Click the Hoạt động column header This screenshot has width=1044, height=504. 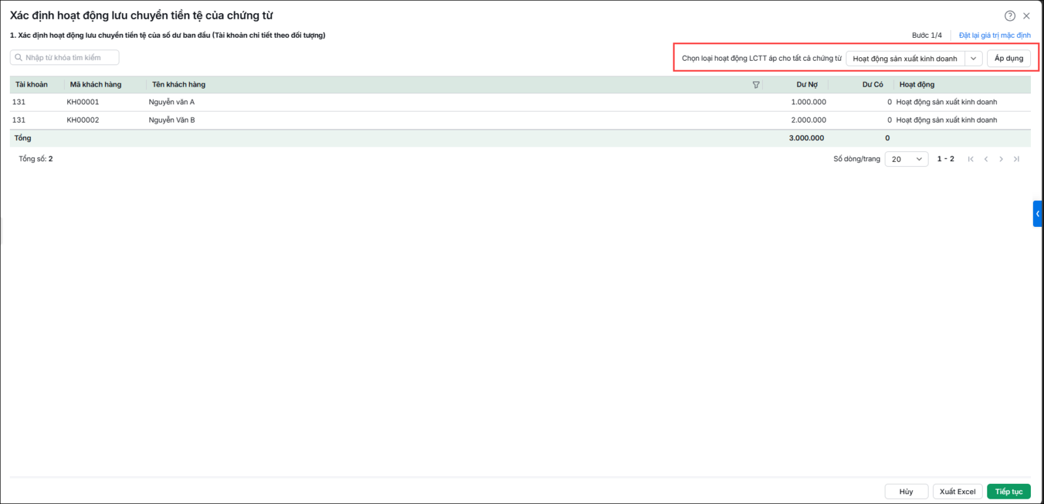tap(917, 85)
